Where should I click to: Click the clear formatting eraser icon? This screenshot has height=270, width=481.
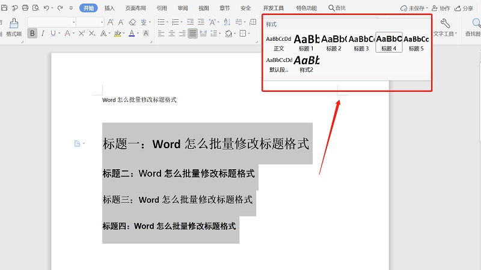pos(132,22)
